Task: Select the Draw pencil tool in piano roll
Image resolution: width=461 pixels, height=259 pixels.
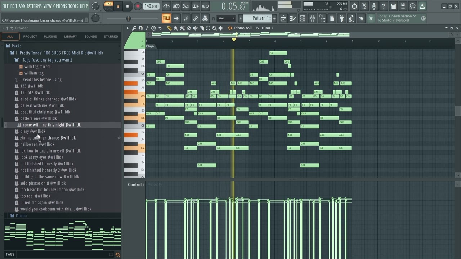Action: click(169, 28)
